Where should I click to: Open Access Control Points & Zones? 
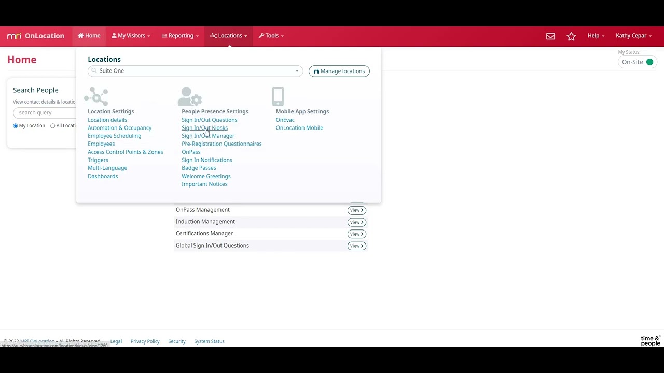(126, 152)
